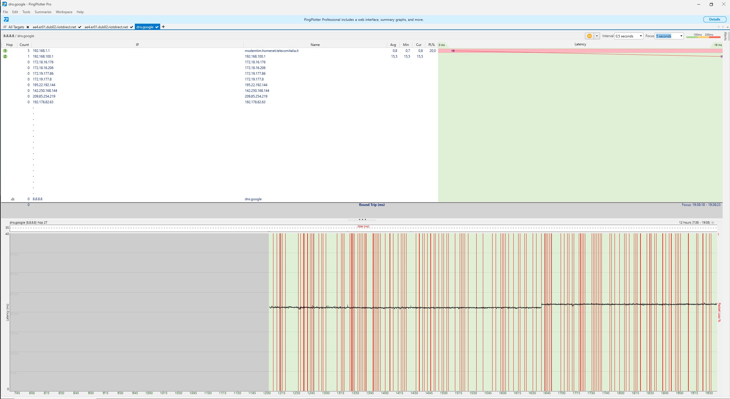This screenshot has height=399, width=730.
Task: Click the 20,0 packet loss value for hop 1
Action: click(432, 51)
